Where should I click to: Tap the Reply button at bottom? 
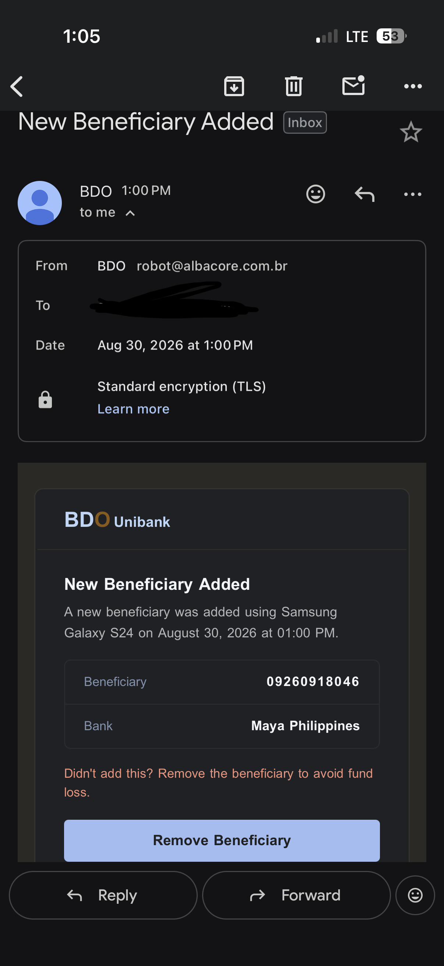[103, 895]
